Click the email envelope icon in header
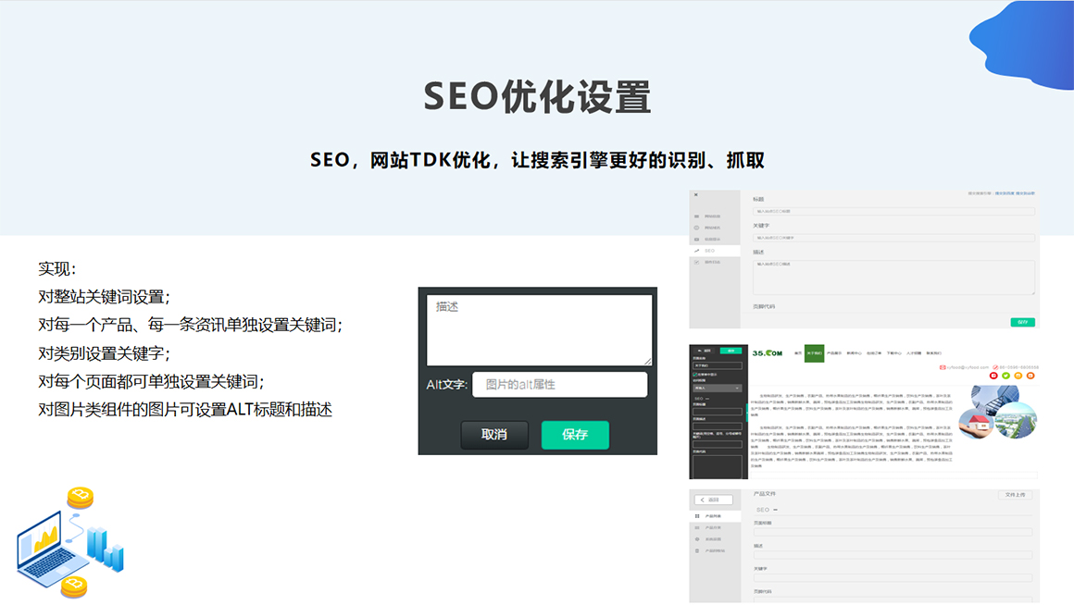1074x605 pixels. point(943,367)
